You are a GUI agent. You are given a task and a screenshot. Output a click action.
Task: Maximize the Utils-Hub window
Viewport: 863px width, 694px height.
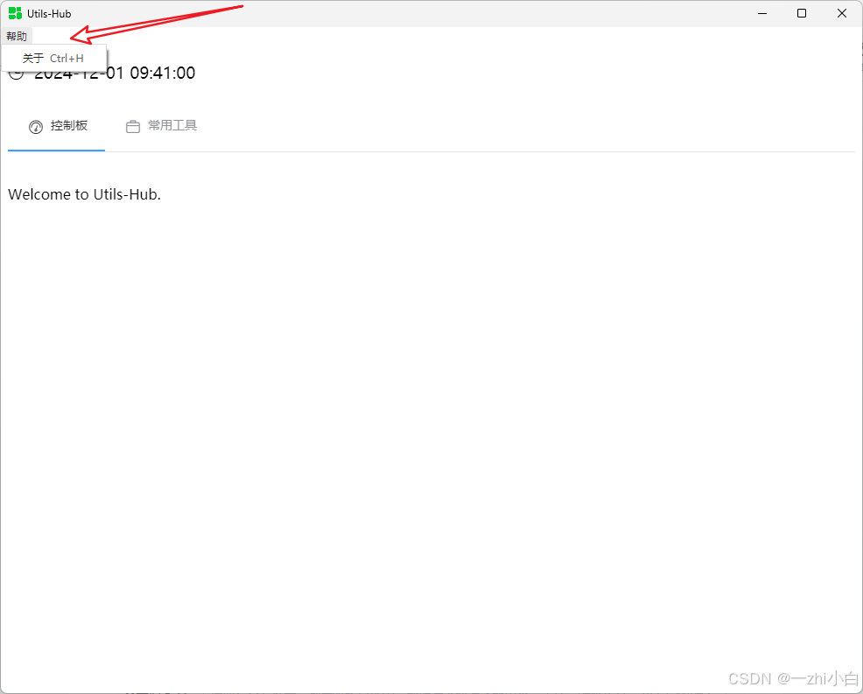pos(802,13)
